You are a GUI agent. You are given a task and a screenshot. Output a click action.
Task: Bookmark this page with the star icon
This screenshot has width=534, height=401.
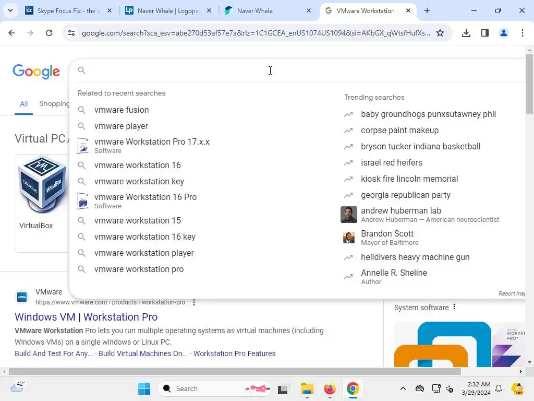(440, 33)
